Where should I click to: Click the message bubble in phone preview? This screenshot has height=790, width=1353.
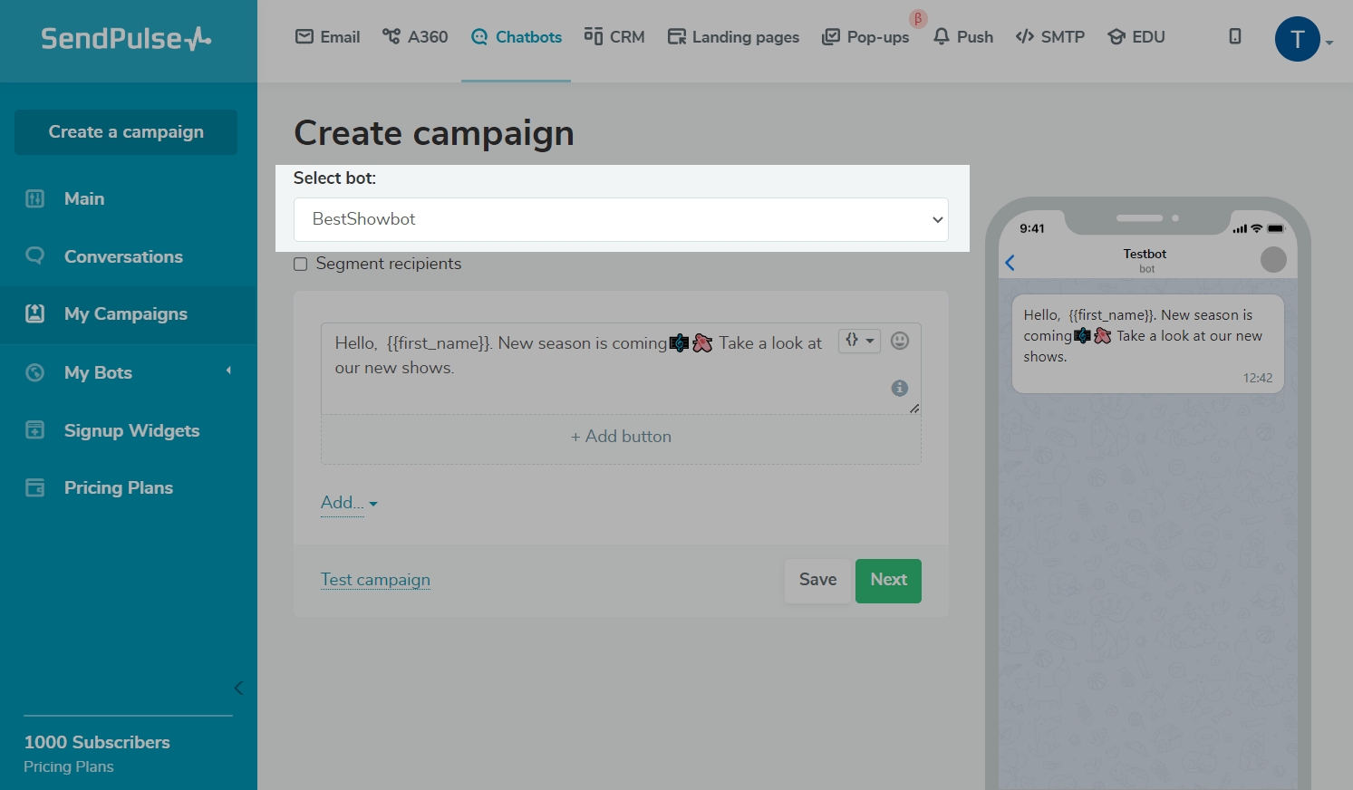(x=1147, y=343)
